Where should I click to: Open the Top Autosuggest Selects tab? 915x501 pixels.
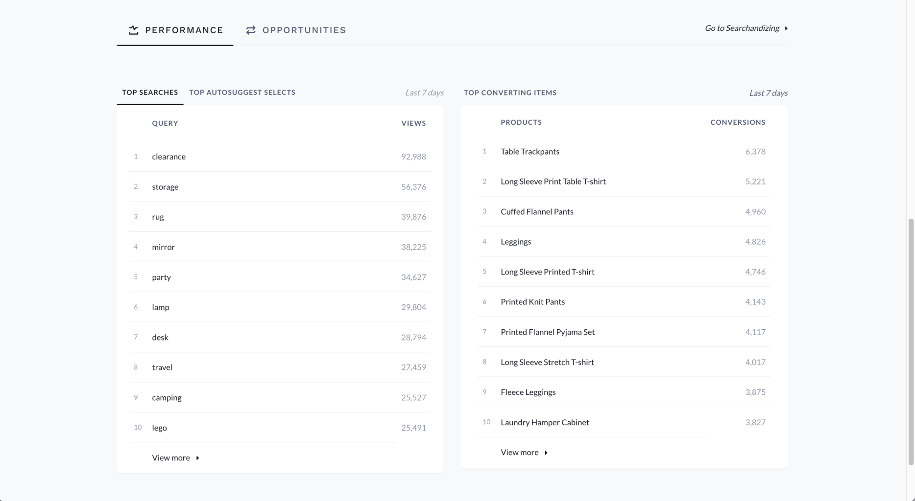pyautogui.click(x=242, y=92)
